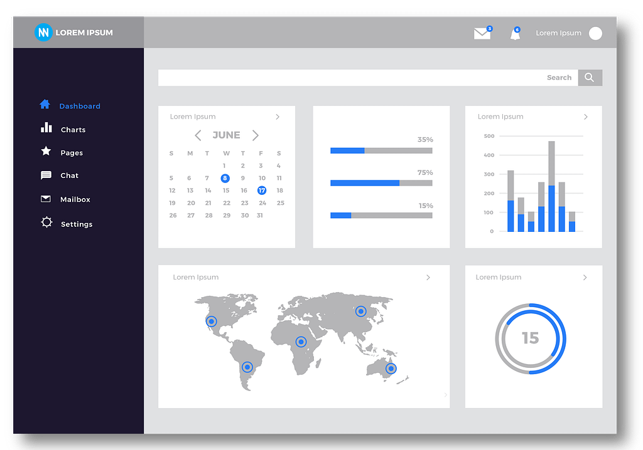Click the Pages star icon
This screenshot has width=643, height=450.
[46, 152]
